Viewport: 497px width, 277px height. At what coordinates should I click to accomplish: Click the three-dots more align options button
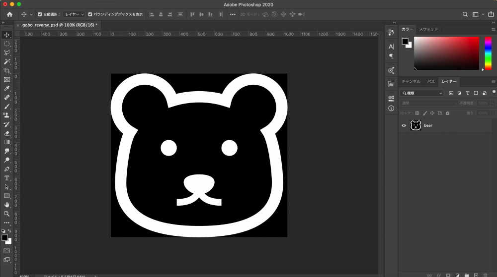(x=233, y=14)
